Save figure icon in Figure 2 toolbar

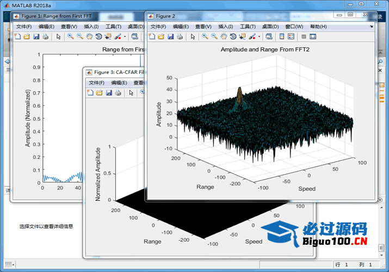170,36
